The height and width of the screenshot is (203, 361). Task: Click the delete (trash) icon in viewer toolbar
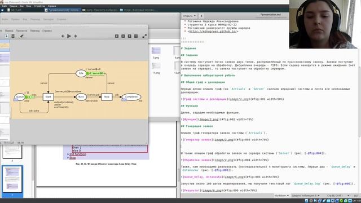tap(13, 36)
